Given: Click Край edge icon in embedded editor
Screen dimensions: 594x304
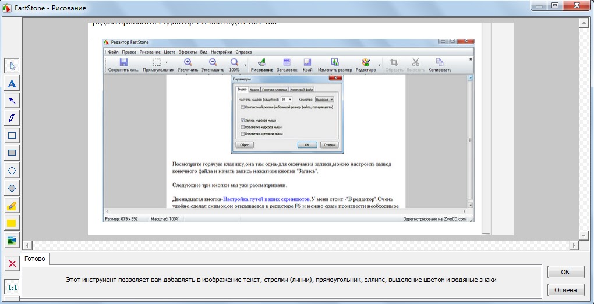Looking at the screenshot, I should [307, 65].
